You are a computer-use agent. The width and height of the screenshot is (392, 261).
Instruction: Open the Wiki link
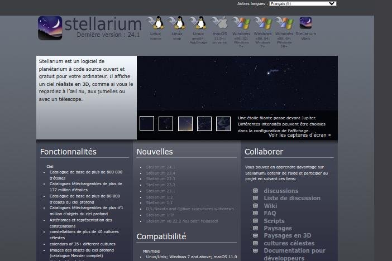click(x=270, y=206)
